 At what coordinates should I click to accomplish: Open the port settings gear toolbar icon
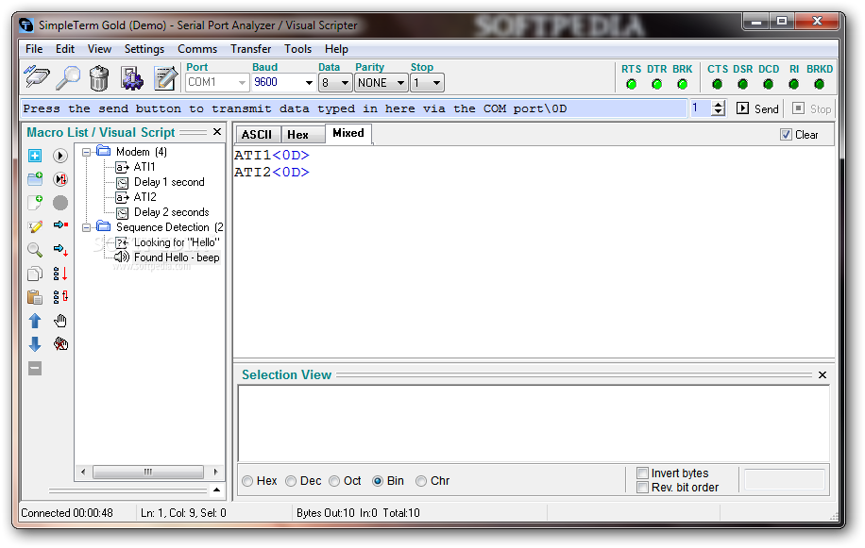(x=132, y=77)
